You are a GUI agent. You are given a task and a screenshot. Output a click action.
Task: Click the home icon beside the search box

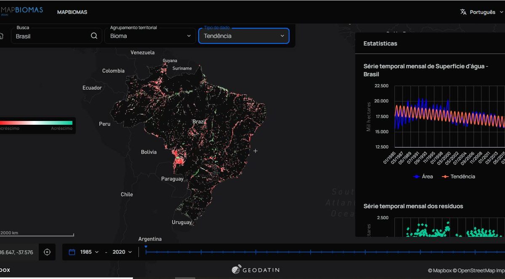point(1,36)
